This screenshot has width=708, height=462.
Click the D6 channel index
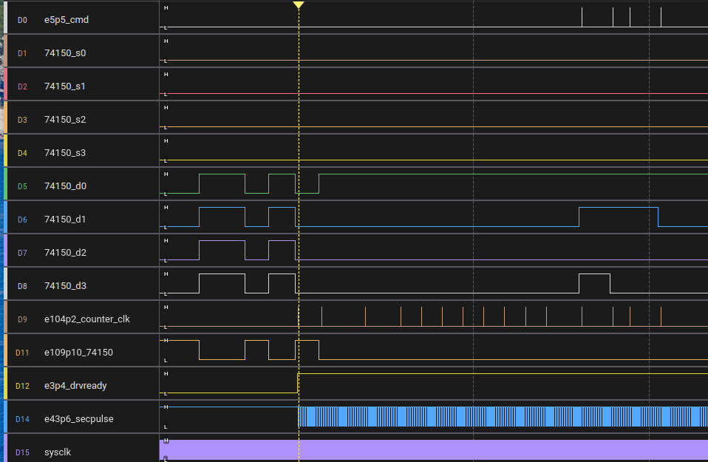pos(22,220)
